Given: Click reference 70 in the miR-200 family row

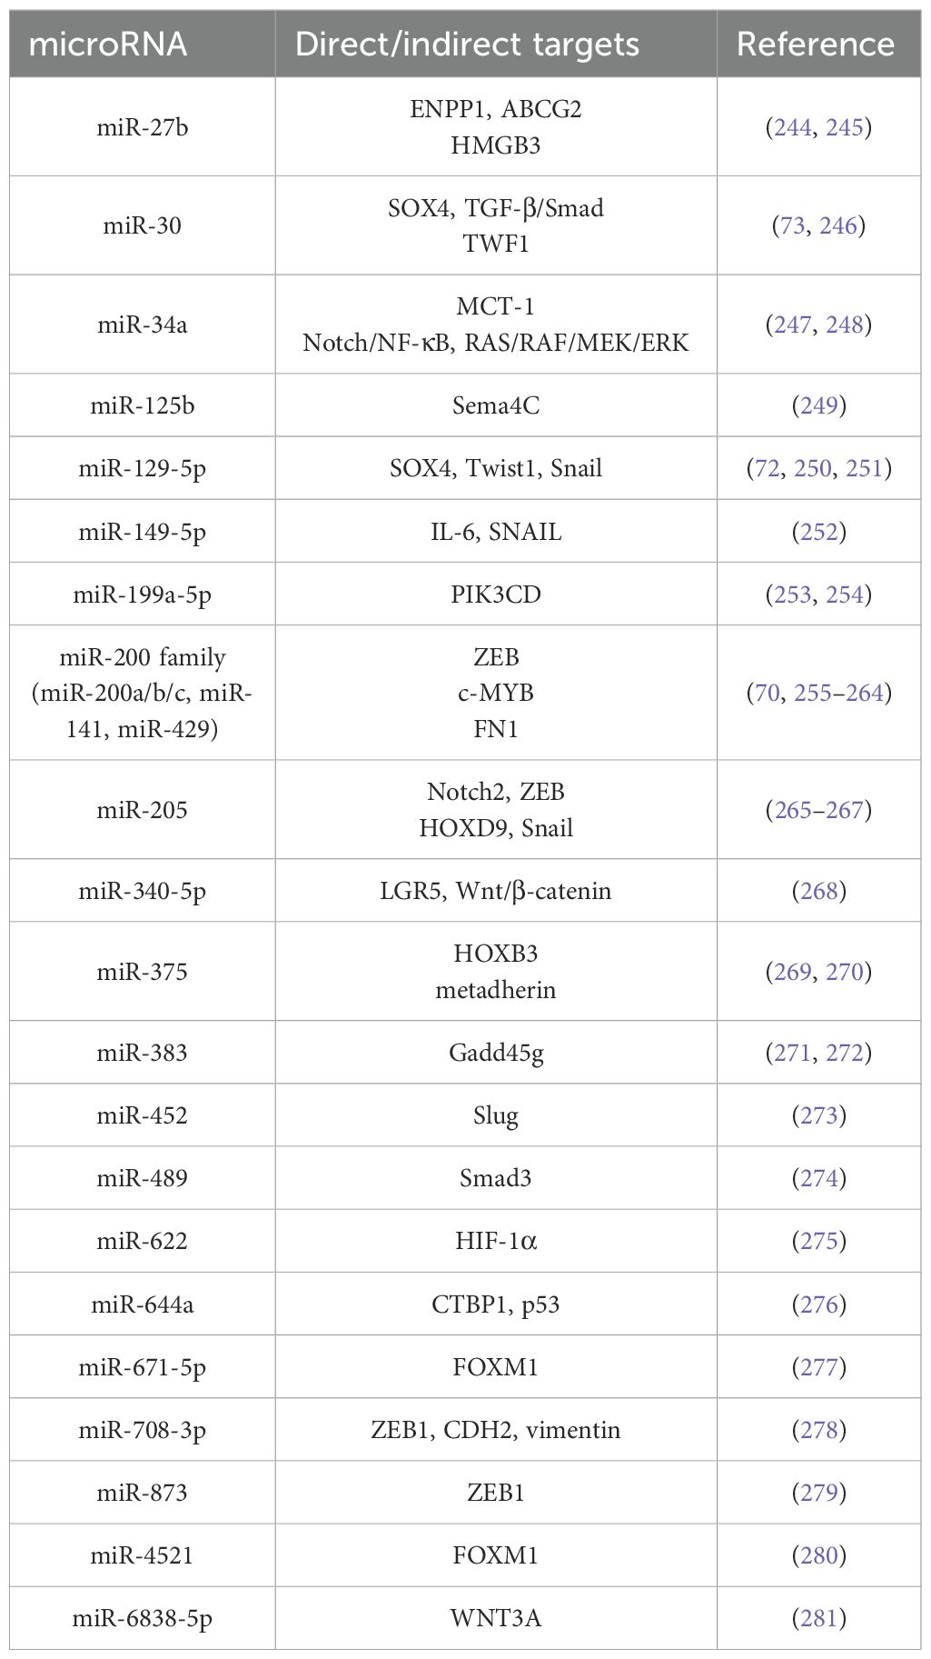Looking at the screenshot, I should tap(768, 693).
